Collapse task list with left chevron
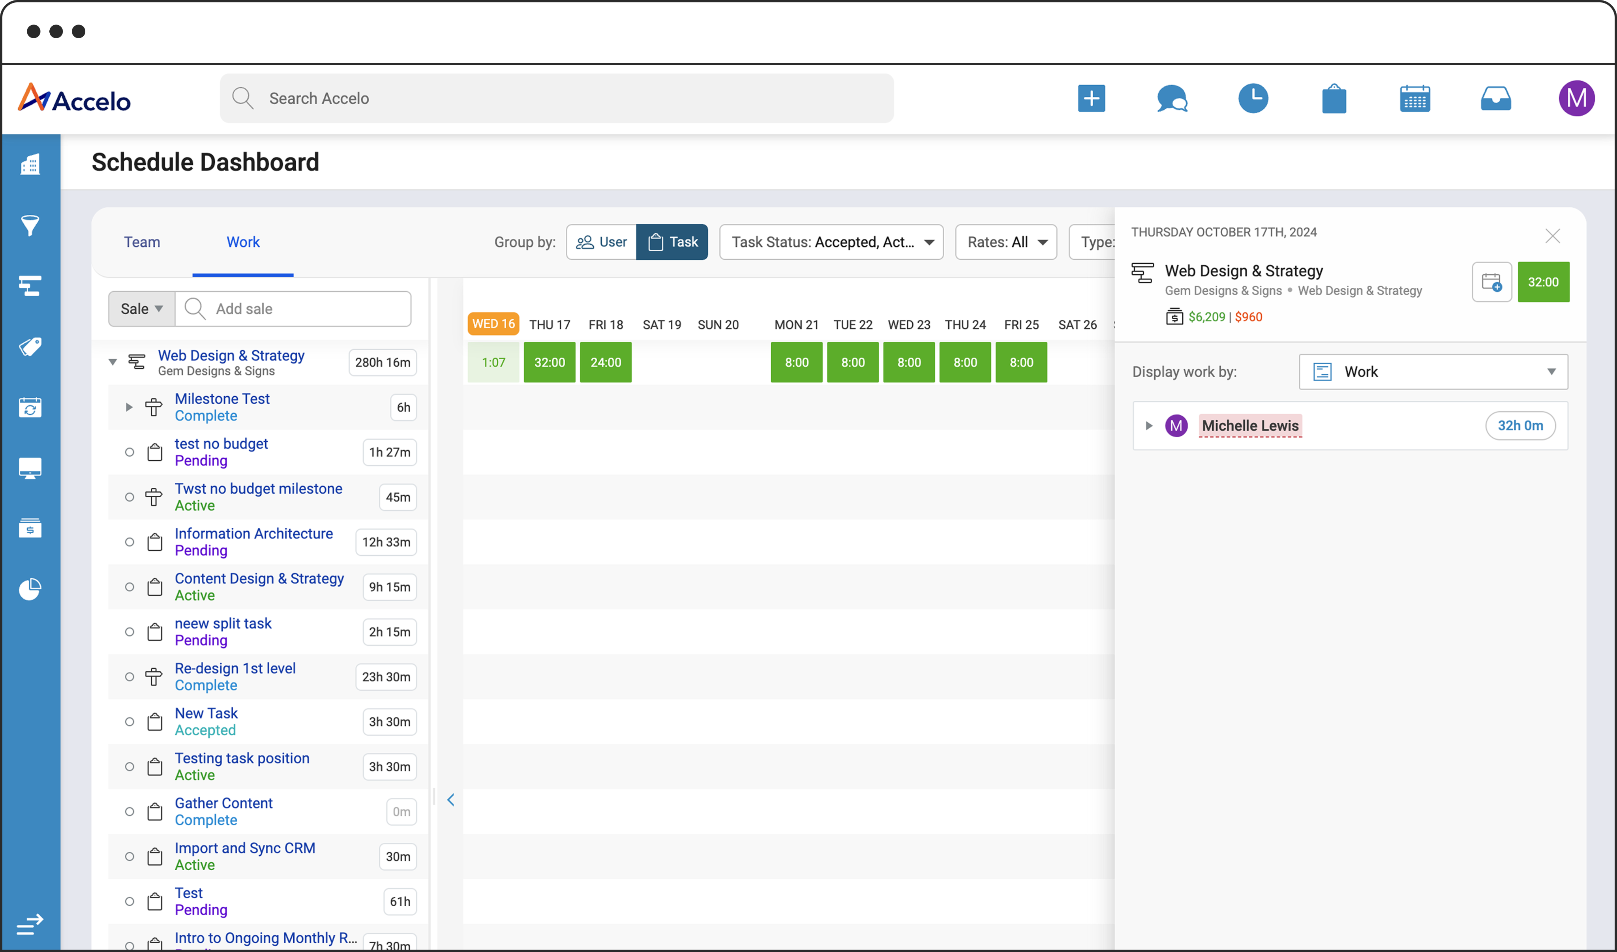The image size is (1617, 952). coord(450,800)
